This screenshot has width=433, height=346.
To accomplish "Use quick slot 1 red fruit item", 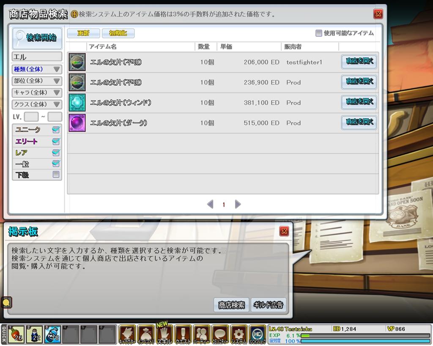I will tap(16, 334).
